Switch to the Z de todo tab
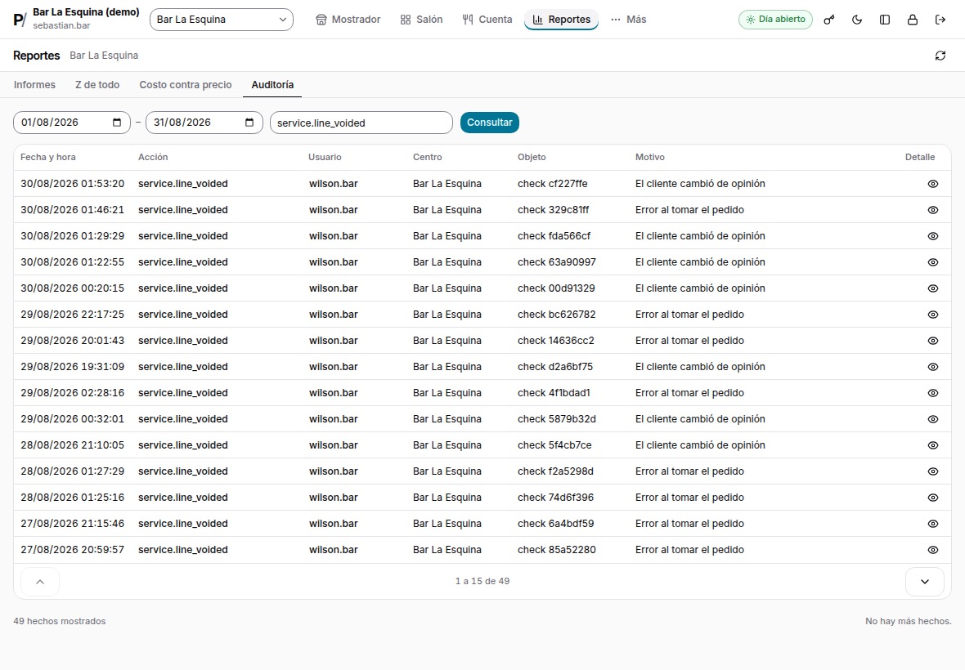Image resolution: width=965 pixels, height=670 pixels. pos(97,85)
